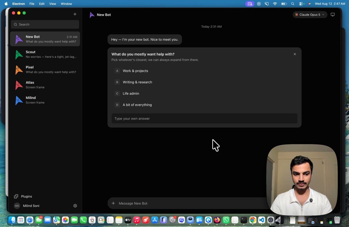Choose option B Writing & research
This screenshot has height=227, width=349.
pos(204,82)
